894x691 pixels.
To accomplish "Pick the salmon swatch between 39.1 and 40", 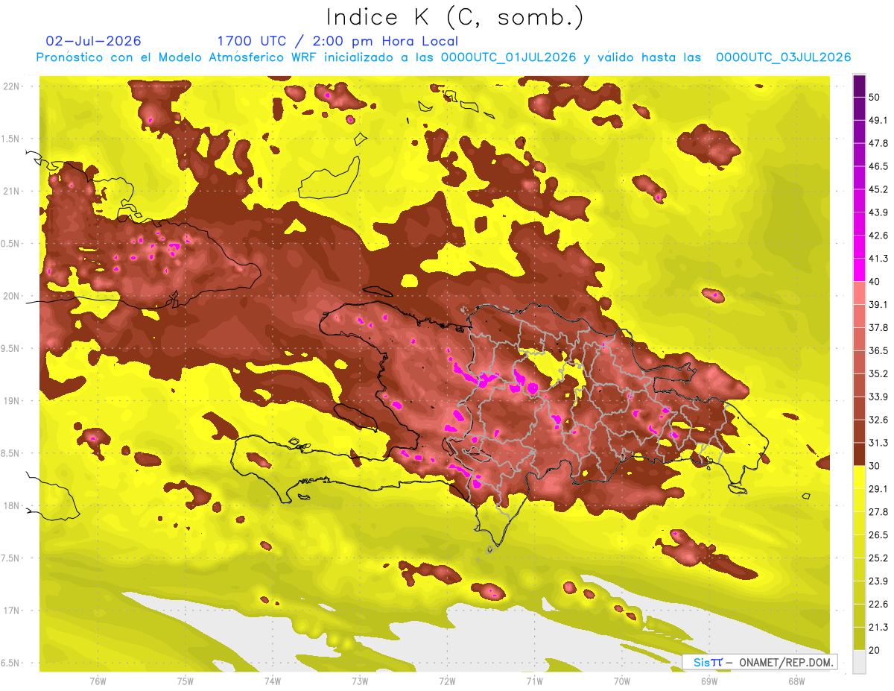I will pos(860,293).
